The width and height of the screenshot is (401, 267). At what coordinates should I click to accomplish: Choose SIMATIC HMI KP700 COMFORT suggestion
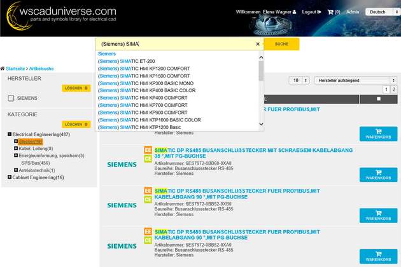pyautogui.click(x=143, y=106)
